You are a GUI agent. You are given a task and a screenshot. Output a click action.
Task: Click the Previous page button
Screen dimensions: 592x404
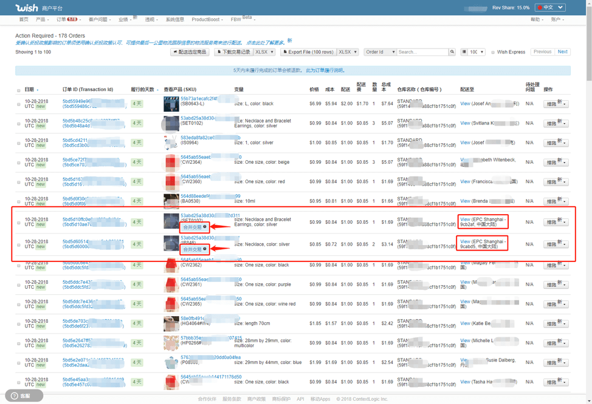(x=543, y=52)
